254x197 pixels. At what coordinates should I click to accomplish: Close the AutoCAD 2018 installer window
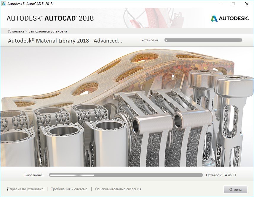[247, 4]
